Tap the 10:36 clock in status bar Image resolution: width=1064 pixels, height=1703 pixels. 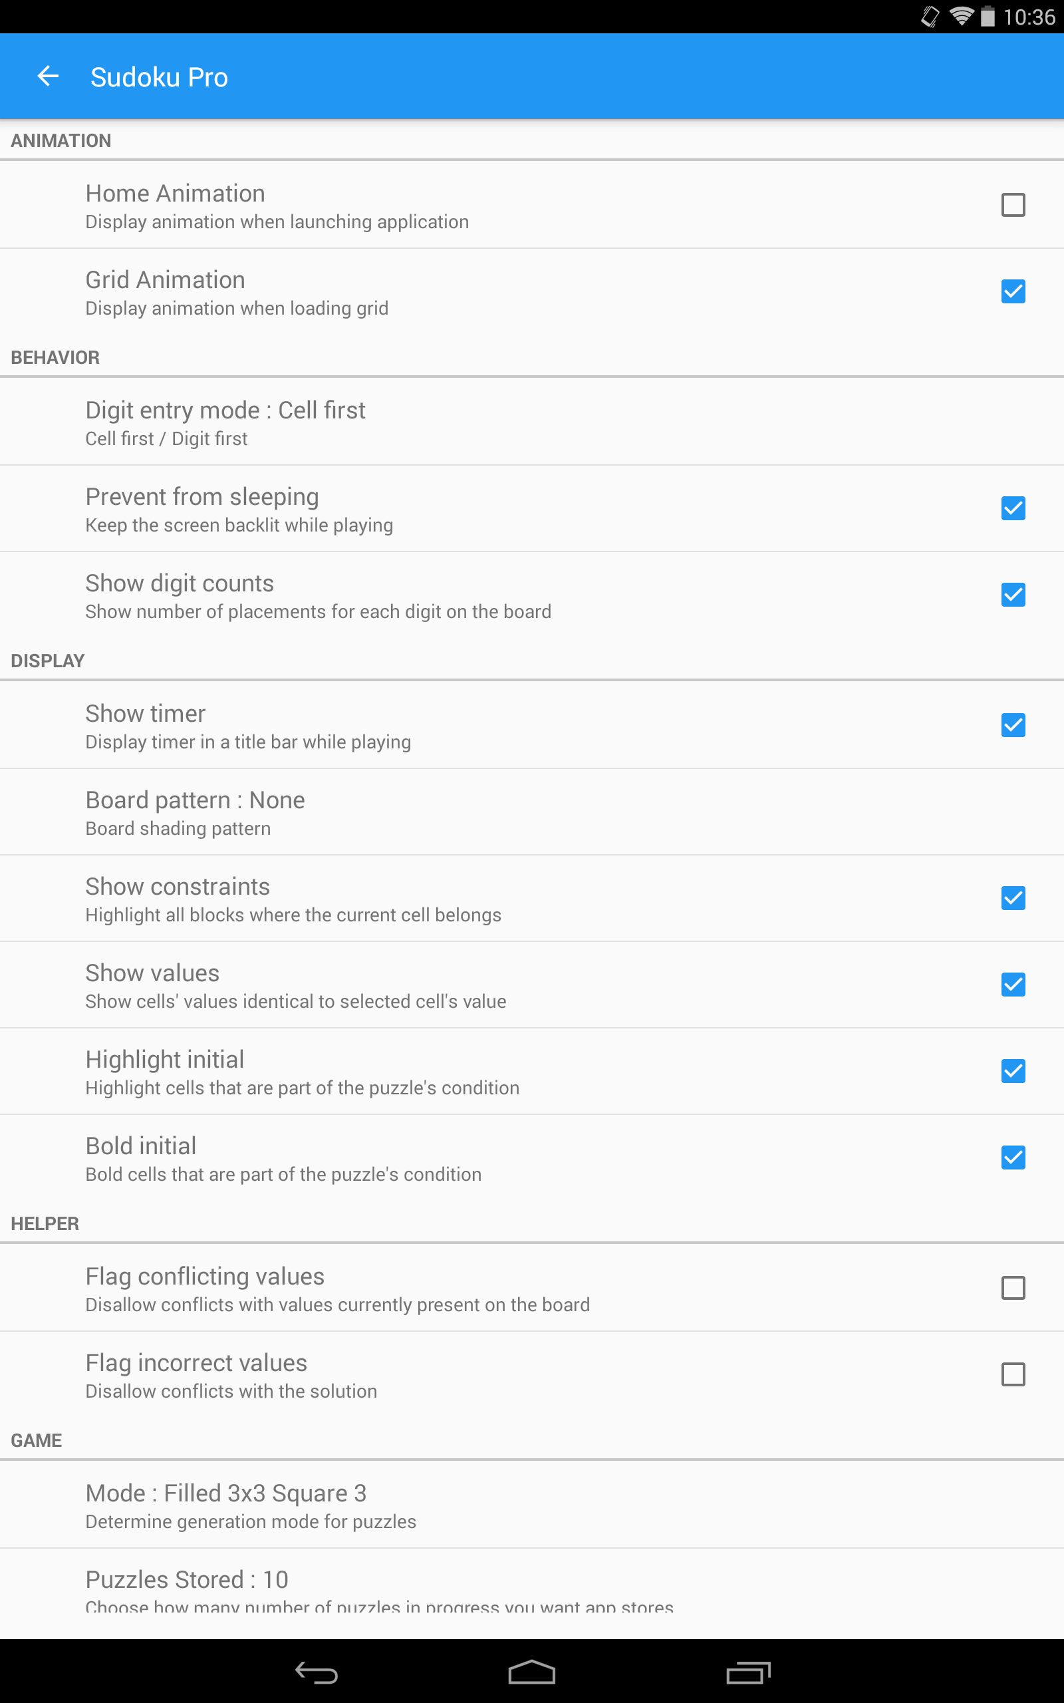pyautogui.click(x=1029, y=17)
